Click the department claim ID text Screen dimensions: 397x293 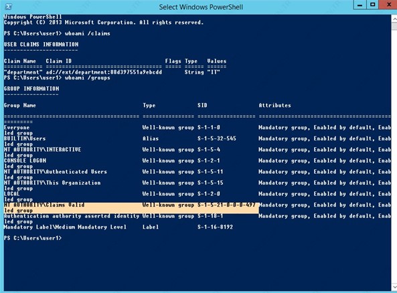(x=104, y=72)
